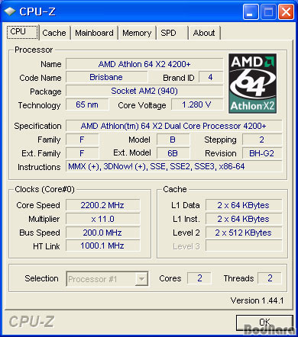Click the AMD Athlon 64 X2 logo
The height and width of the screenshot is (337, 298).
pos(253,83)
